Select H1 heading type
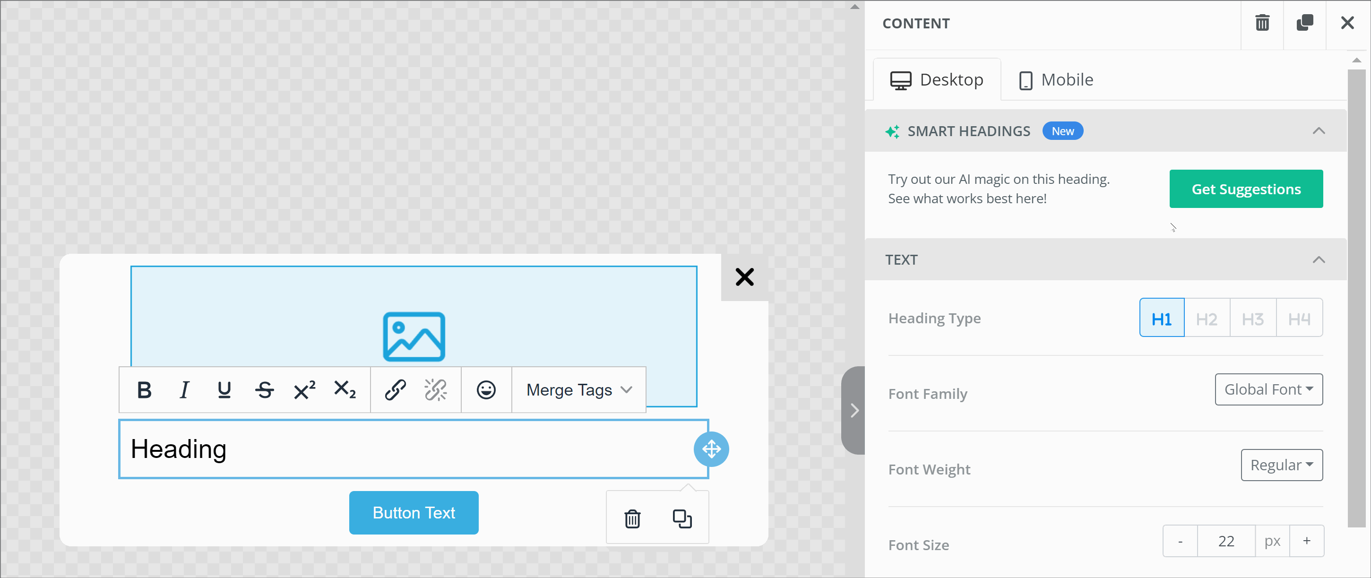Screen dimensions: 1371x578 click(x=1161, y=318)
